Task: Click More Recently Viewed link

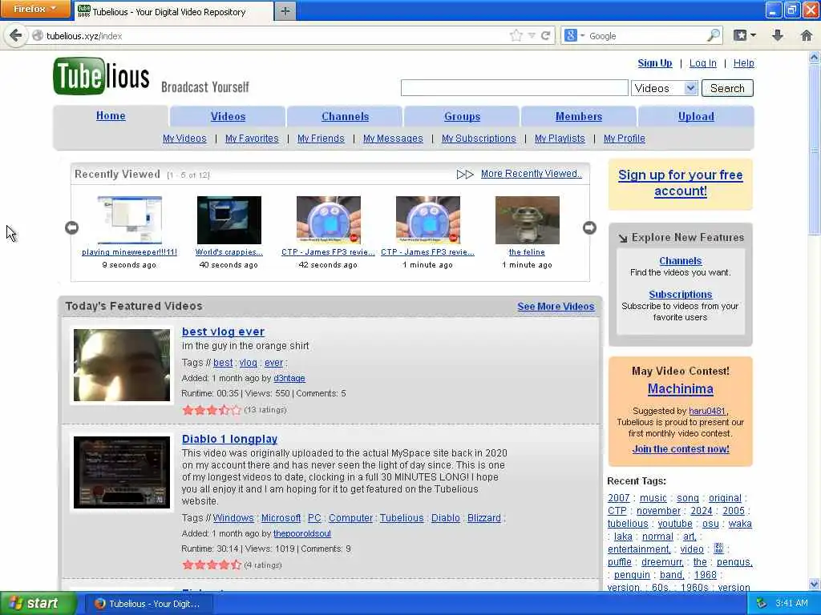Action: point(531,174)
